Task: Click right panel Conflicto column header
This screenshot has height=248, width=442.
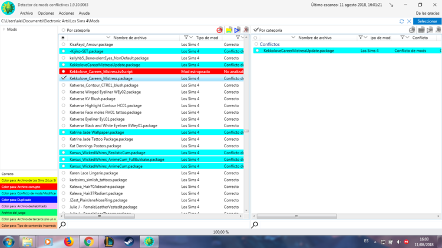Action: pyautogui.click(x=420, y=38)
